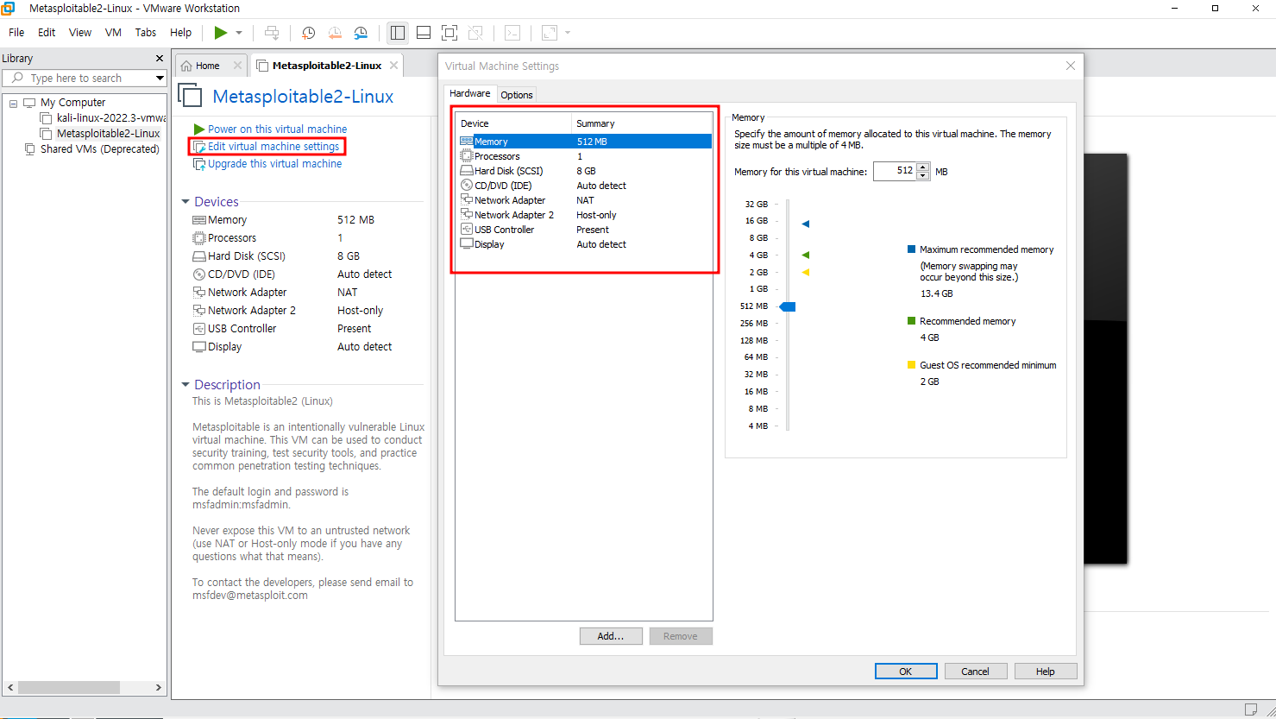Click the USB Controller icon in summary page
This screenshot has height=719, width=1276.
[x=199, y=329]
